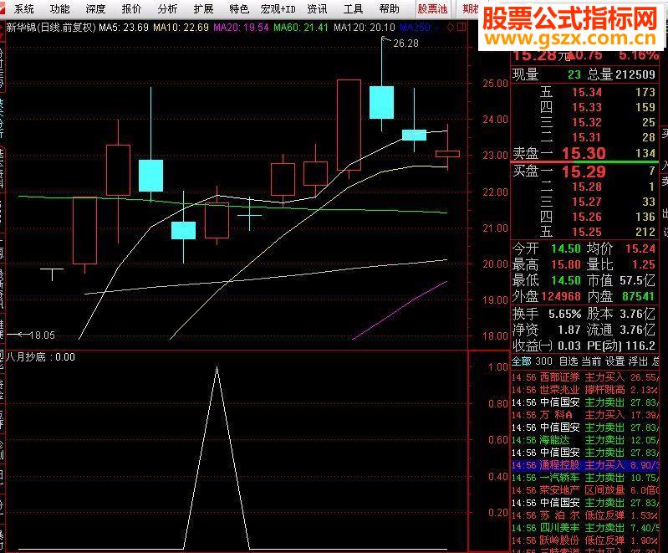The height and width of the screenshot is (553, 668).
Task: Select the highlighted 通程控股 主力买入 row
Action: [585, 465]
